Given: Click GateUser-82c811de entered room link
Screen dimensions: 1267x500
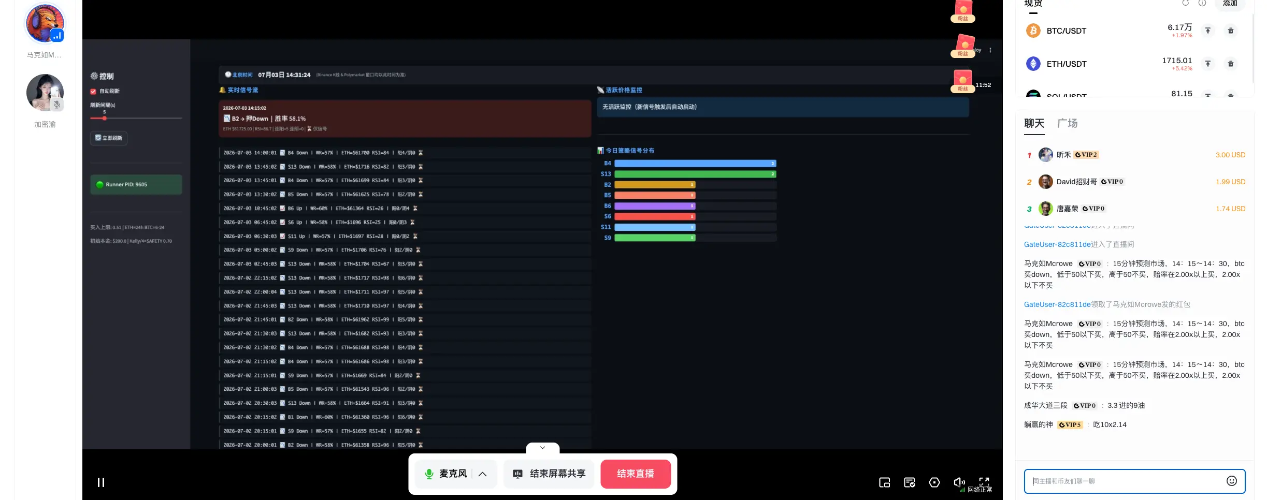Looking at the screenshot, I should (x=1057, y=244).
